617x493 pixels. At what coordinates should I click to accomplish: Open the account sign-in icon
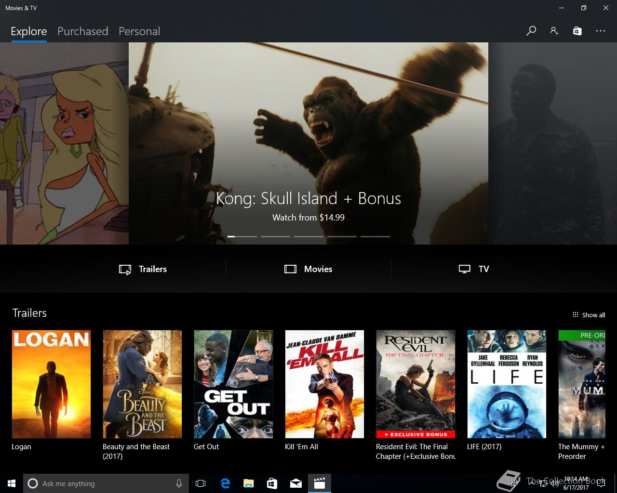pos(554,31)
